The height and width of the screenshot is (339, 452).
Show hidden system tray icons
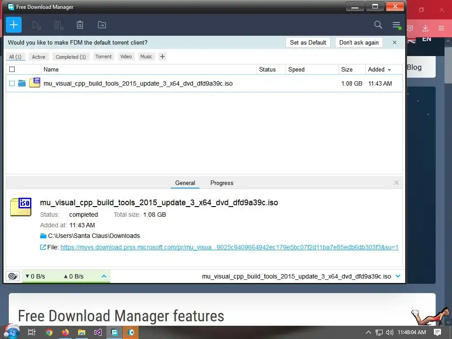pyautogui.click(x=368, y=332)
